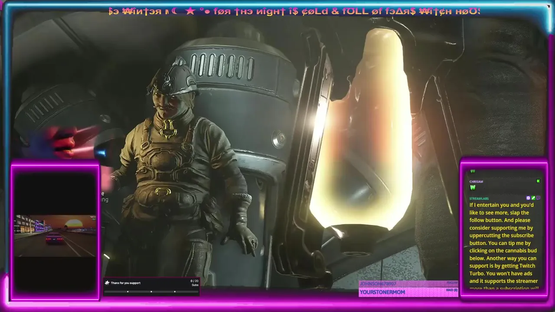Click the purple verified badge next to STREAMLABS
Viewport: 555px width, 312px height.
[528, 198]
